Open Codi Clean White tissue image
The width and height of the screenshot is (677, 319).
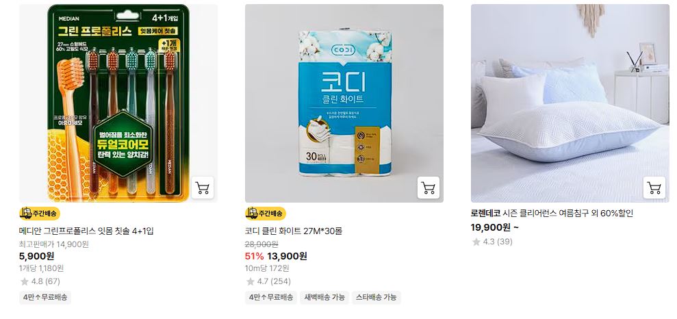point(344,103)
